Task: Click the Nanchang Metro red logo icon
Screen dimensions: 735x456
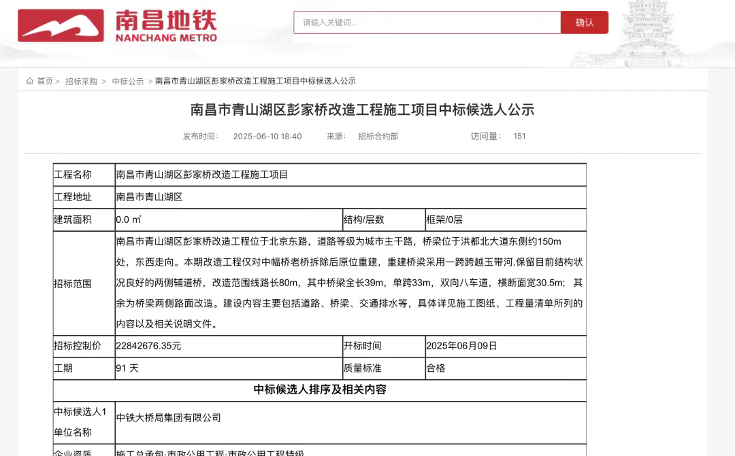Action: point(61,26)
